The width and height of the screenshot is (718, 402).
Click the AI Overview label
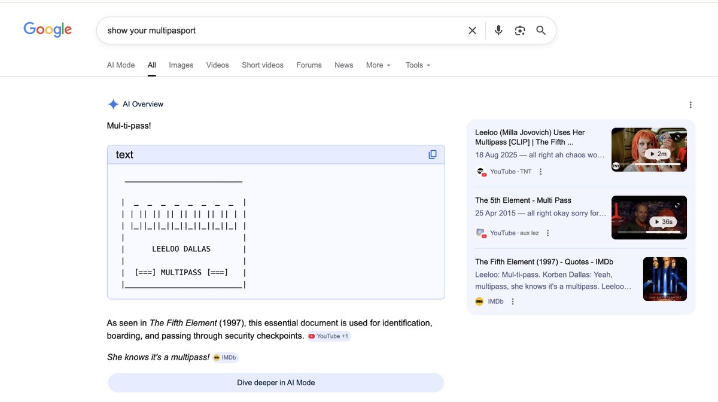click(x=143, y=104)
